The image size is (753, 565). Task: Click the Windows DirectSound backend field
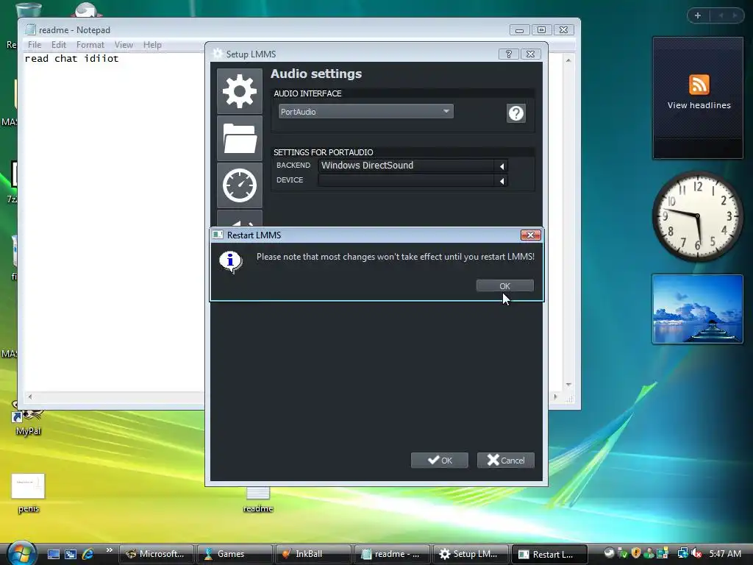(406, 166)
